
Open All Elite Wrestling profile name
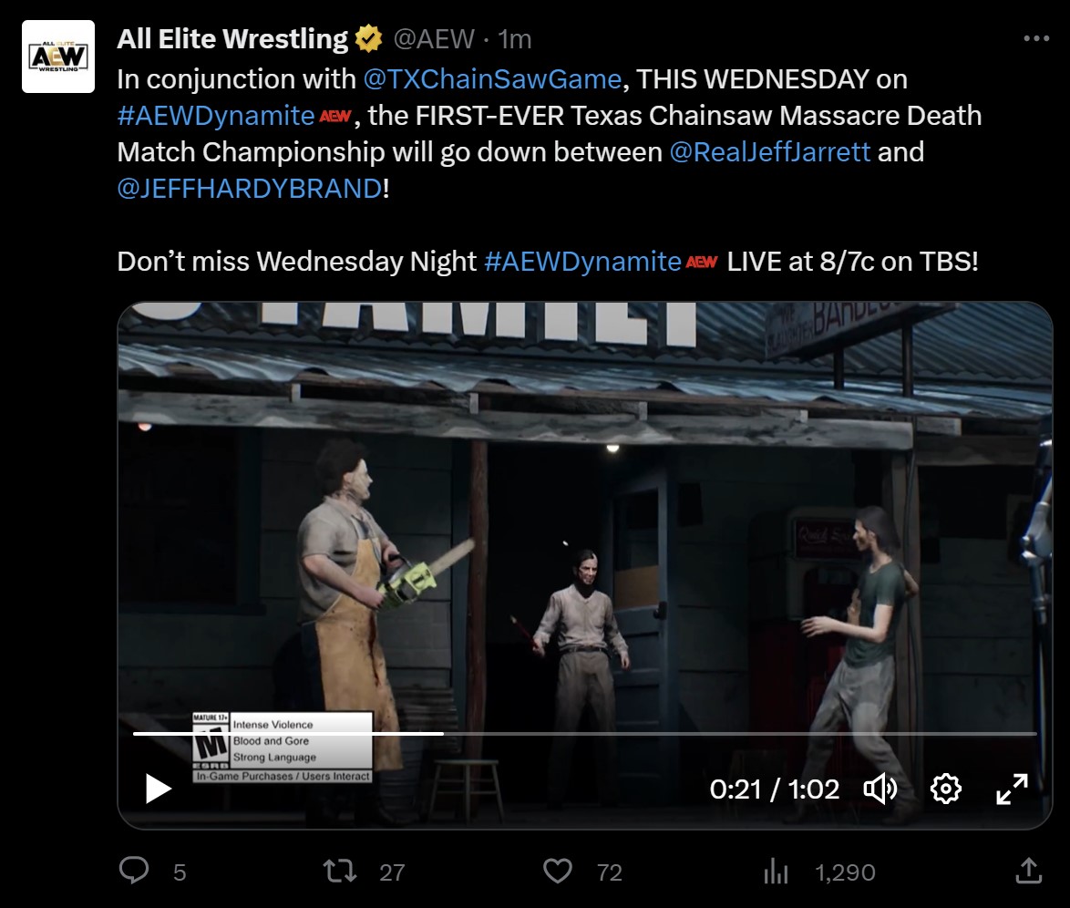click(232, 39)
